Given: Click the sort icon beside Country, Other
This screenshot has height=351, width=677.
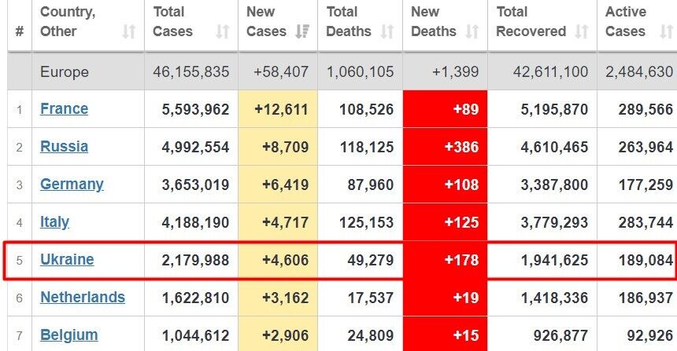Looking at the screenshot, I should click(x=129, y=31).
